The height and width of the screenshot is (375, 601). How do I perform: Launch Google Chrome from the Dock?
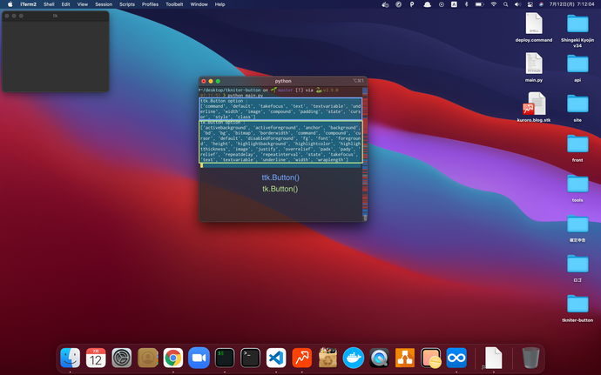click(x=173, y=358)
